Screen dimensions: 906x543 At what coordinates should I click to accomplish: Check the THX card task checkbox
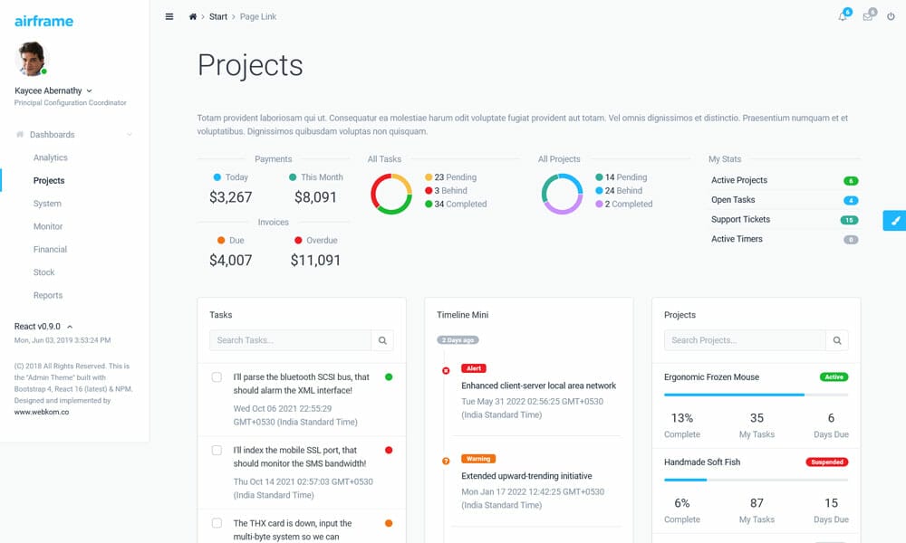point(217,522)
